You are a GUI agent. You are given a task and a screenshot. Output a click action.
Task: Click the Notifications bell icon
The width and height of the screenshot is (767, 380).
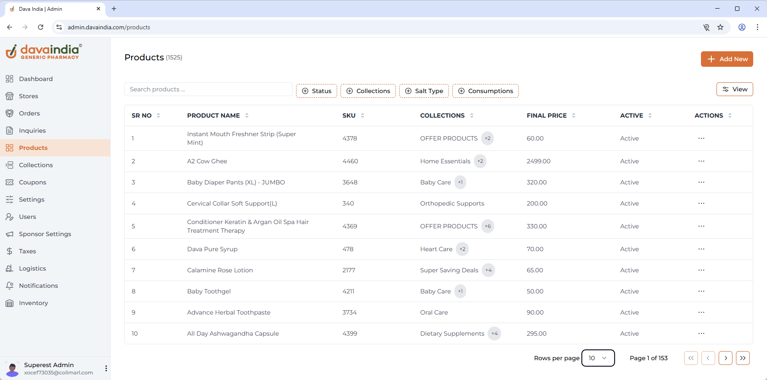coord(9,286)
